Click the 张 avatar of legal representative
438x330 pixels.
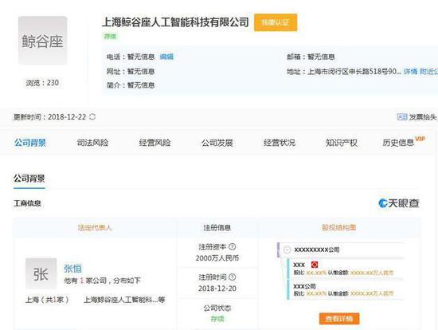pos(41,273)
